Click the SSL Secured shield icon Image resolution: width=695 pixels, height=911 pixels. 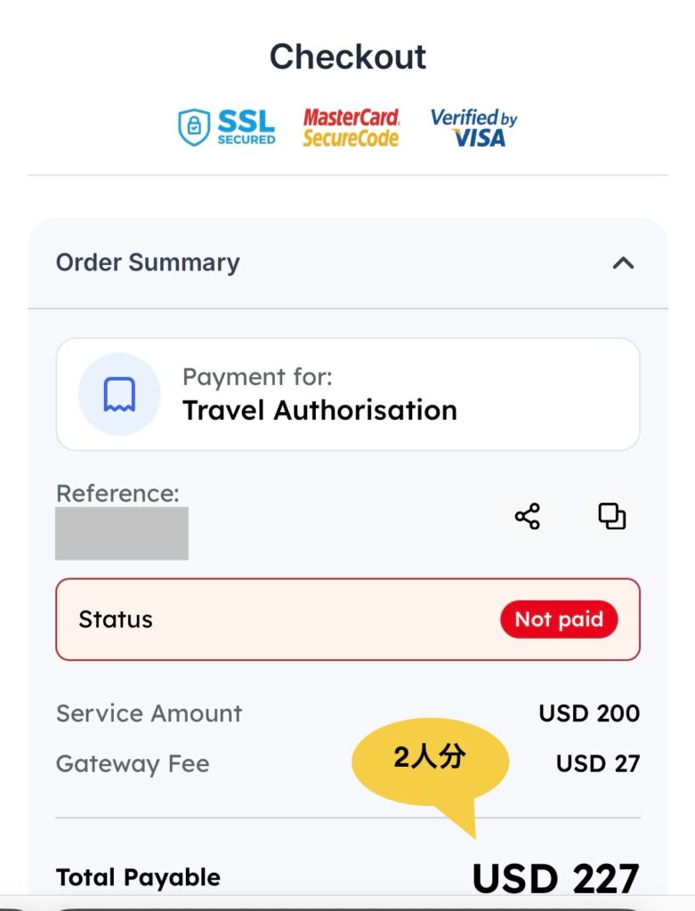(x=194, y=127)
